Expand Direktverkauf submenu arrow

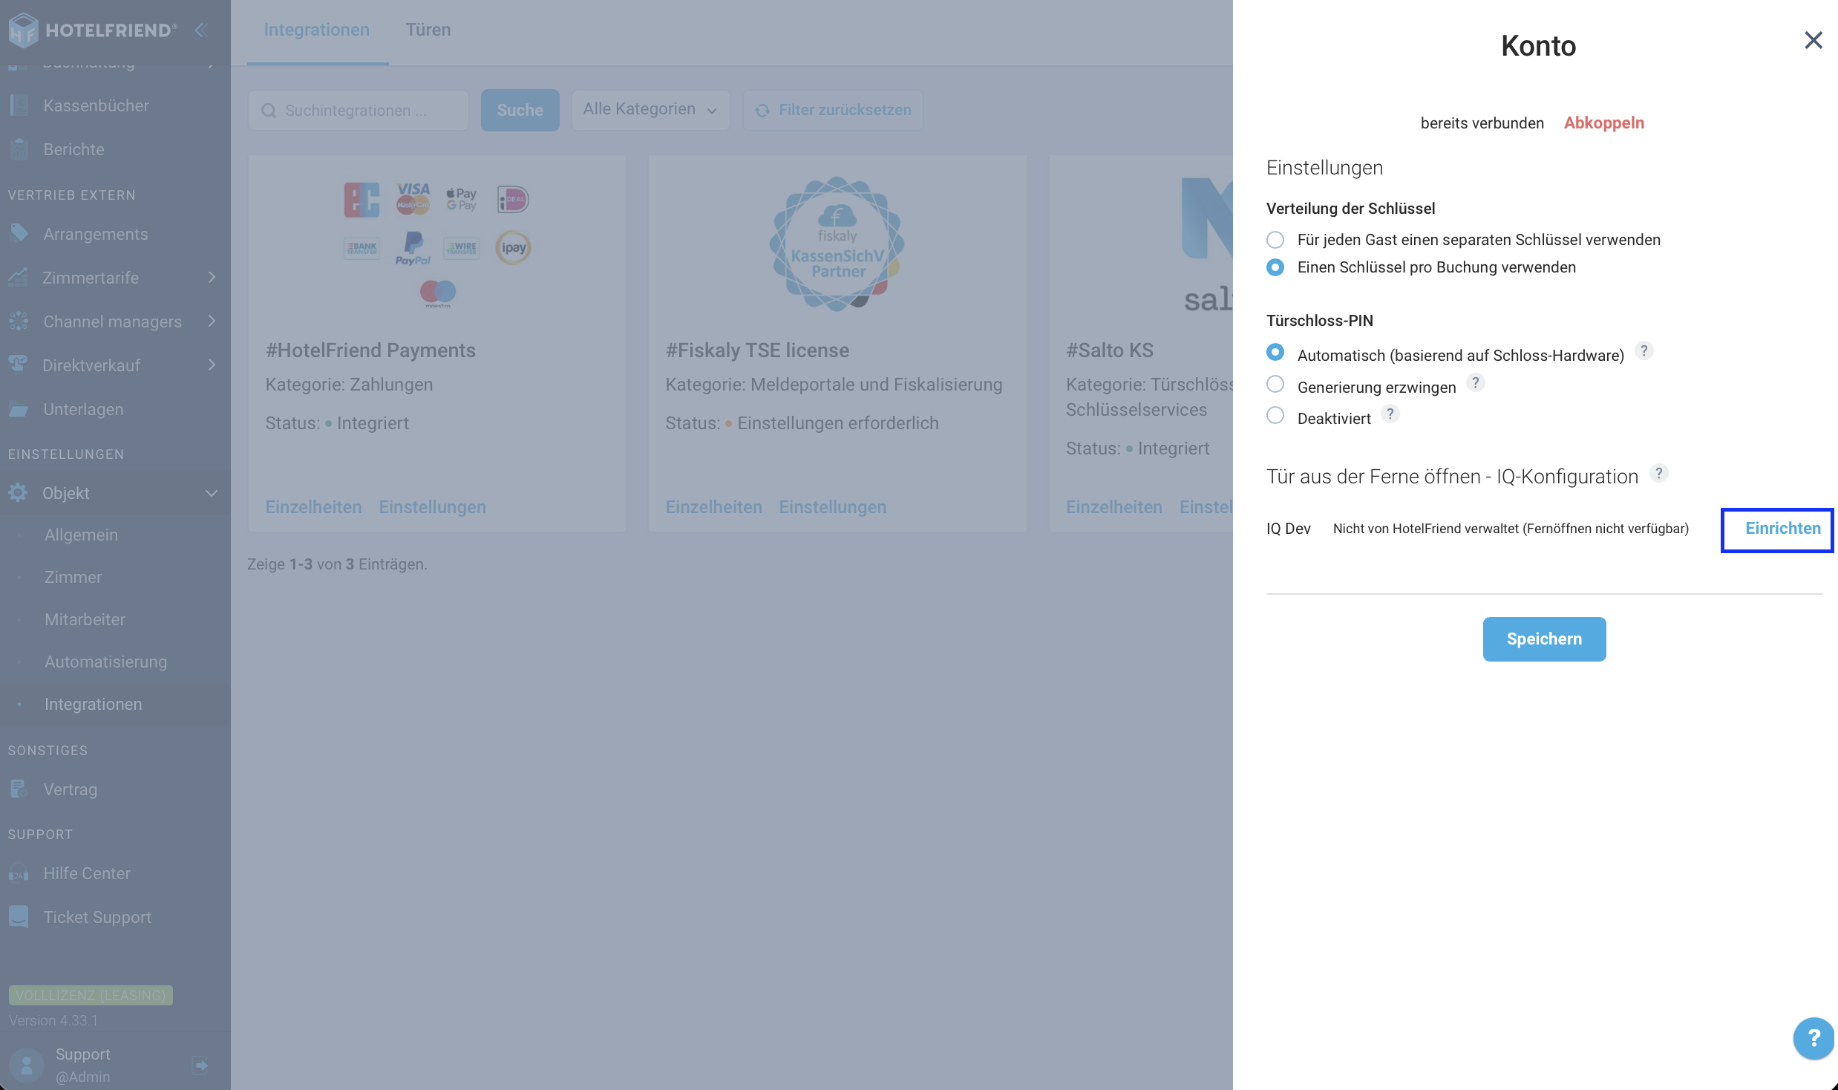click(212, 365)
